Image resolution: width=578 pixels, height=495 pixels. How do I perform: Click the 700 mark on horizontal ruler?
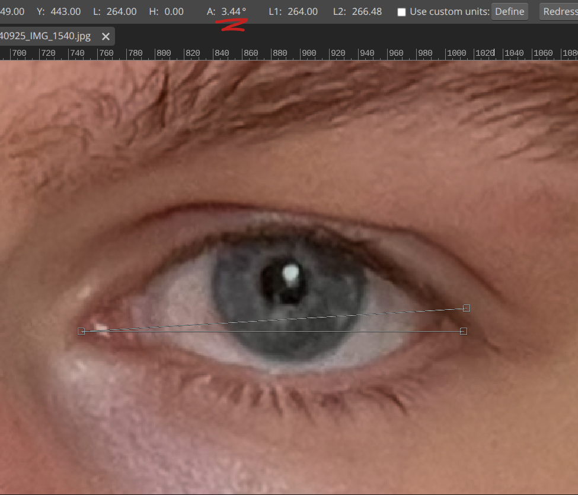[x=20, y=53]
